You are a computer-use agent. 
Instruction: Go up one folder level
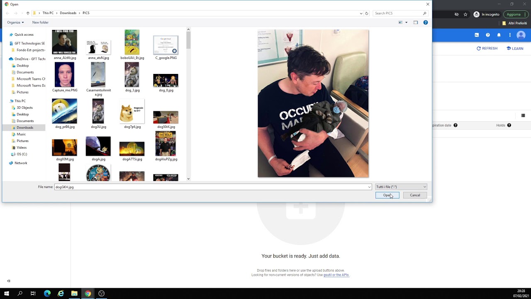pos(28,13)
